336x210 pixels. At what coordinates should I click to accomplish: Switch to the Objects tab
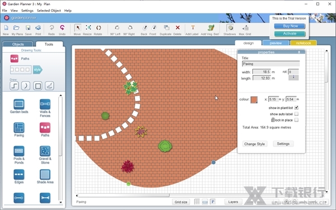click(18, 44)
